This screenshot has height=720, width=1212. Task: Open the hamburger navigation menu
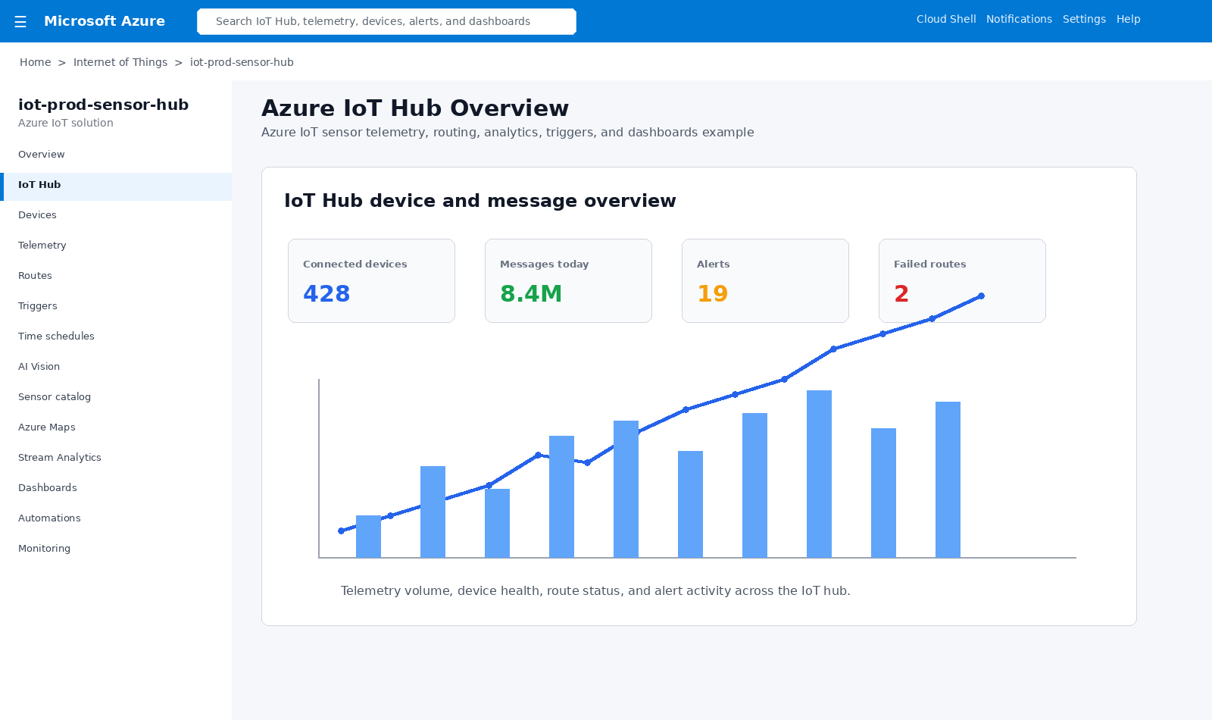coord(20,21)
